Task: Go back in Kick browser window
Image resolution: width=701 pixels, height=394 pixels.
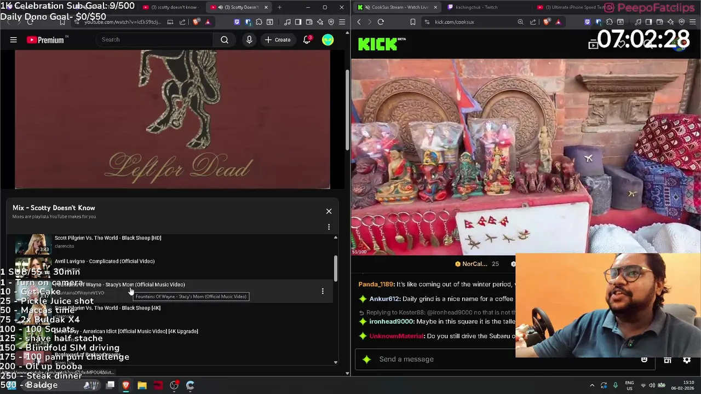Action: pyautogui.click(x=359, y=22)
